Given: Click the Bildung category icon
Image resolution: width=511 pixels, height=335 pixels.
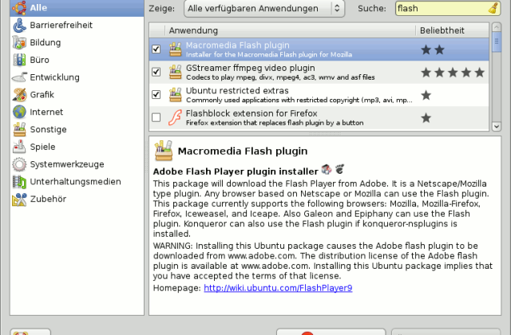Looking at the screenshot, I should point(19,42).
